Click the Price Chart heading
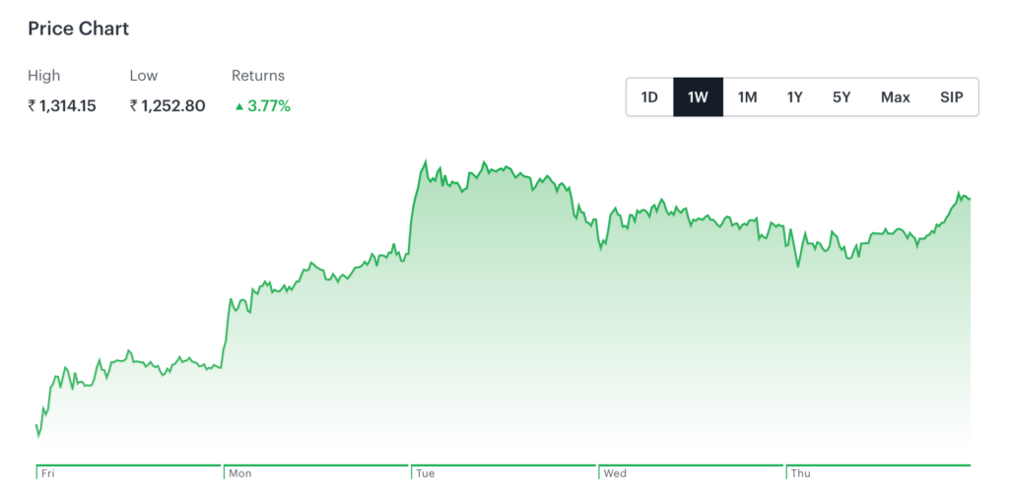Viewport: 1009px width, 494px height. (x=79, y=29)
